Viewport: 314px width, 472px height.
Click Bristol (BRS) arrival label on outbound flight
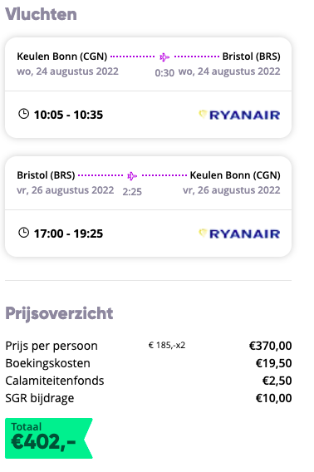(x=252, y=57)
